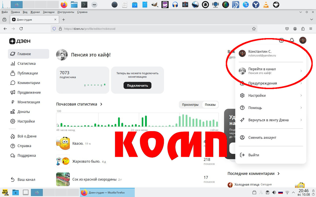
Task: Open the extensions puzzle icon
Action: pyautogui.click(x=303, y=29)
